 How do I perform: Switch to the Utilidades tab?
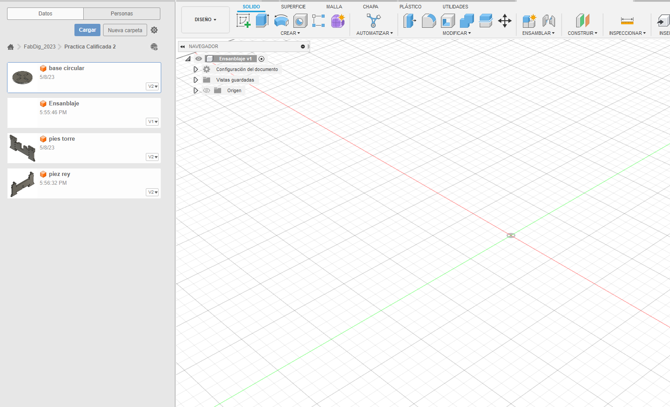pyautogui.click(x=455, y=7)
